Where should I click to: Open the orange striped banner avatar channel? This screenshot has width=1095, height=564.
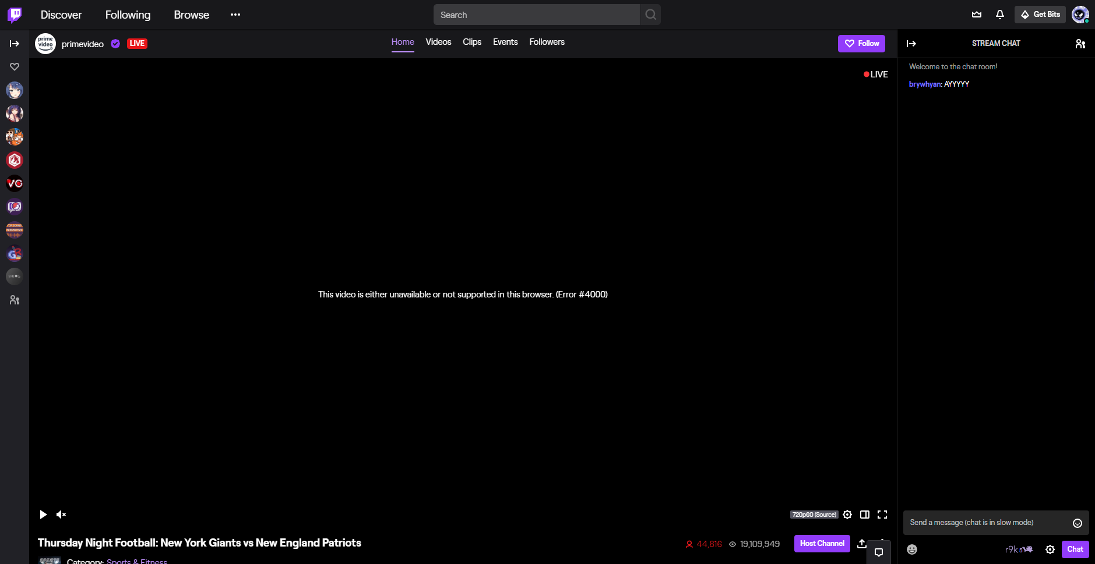click(15, 230)
